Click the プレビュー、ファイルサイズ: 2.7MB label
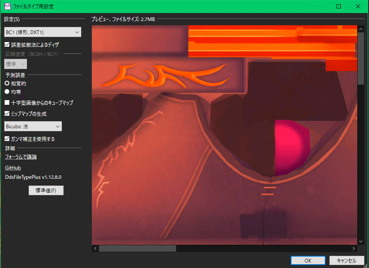The height and width of the screenshot is (268, 369). coord(123,19)
